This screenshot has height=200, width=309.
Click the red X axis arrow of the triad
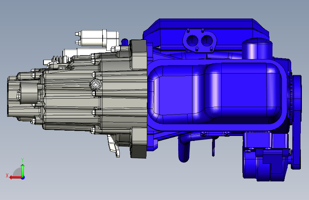point(15,178)
